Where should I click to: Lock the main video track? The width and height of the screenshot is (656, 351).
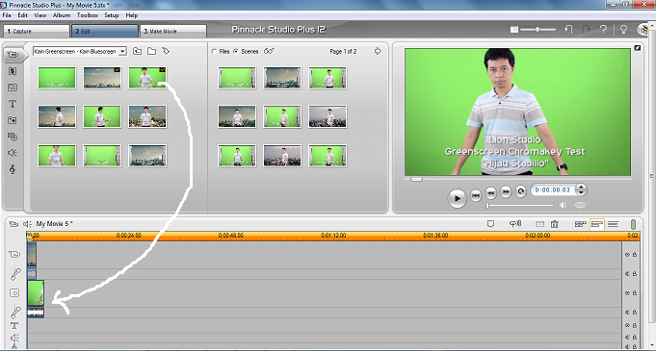pos(635,255)
